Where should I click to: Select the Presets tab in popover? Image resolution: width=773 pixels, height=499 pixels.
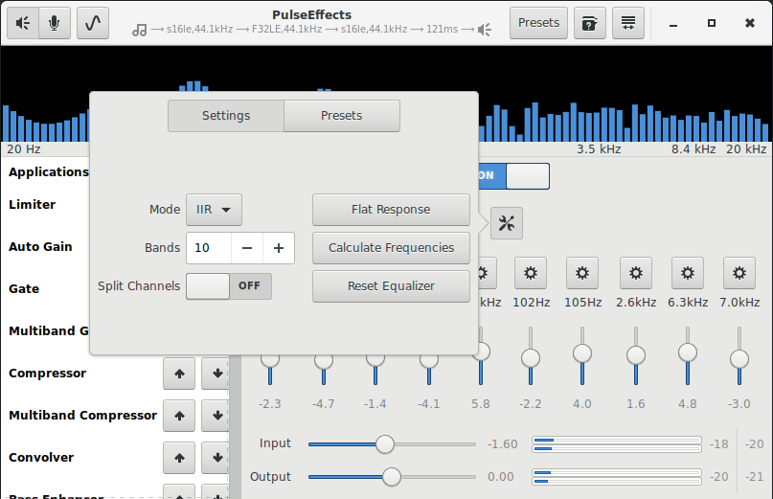[342, 116]
